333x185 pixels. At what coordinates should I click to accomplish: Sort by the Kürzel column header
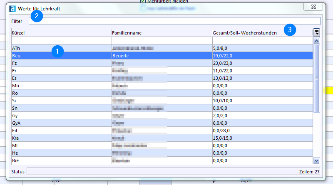(x=61, y=33)
